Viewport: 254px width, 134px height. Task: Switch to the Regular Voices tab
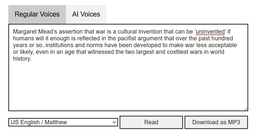point(37,14)
